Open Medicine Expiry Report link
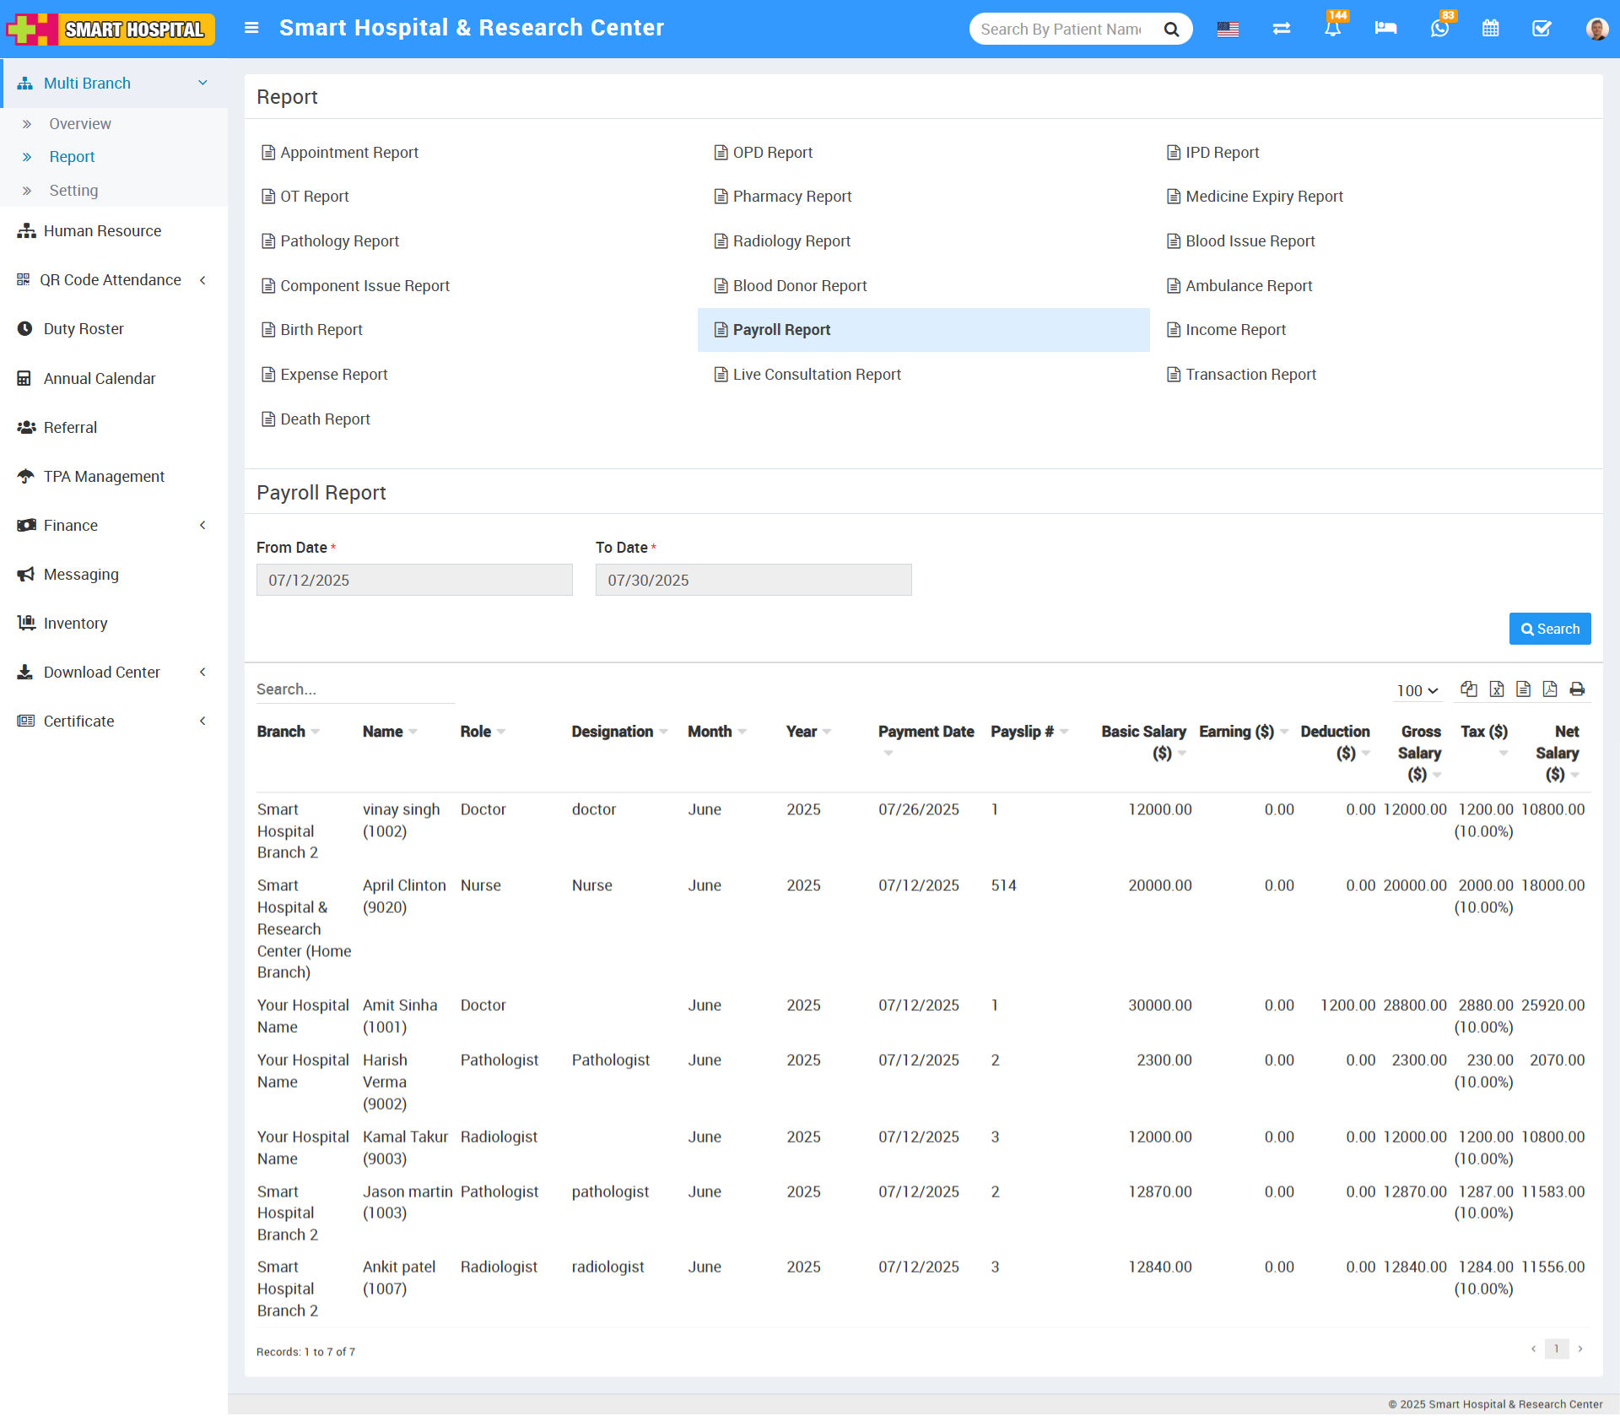1620x1416 pixels. [1255, 197]
